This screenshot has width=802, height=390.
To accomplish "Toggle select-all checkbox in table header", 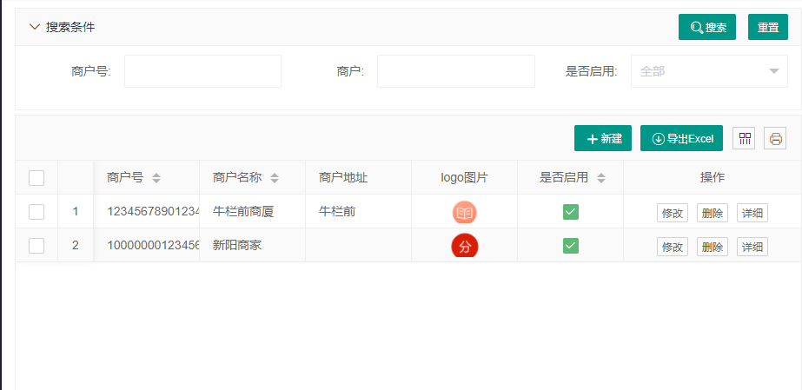I will click(x=36, y=178).
